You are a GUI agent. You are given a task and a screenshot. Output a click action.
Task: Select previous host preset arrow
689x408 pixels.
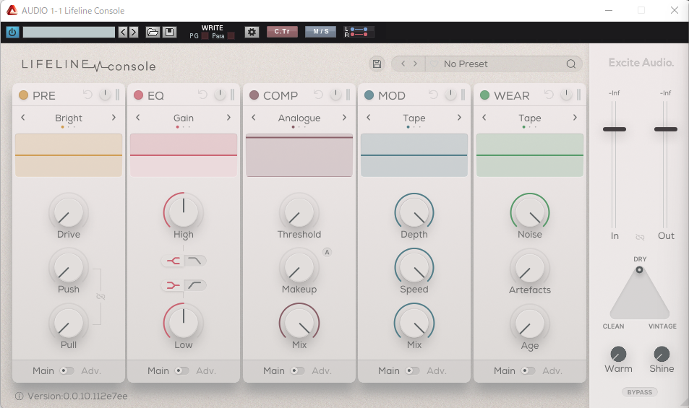(x=123, y=32)
